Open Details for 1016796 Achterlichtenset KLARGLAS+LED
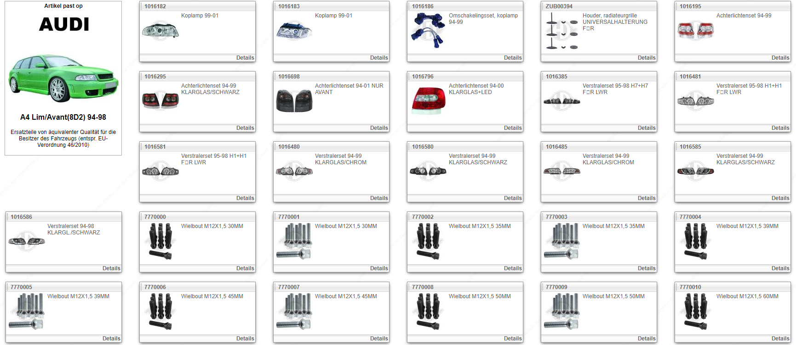This screenshot has height=345, width=796. pyautogui.click(x=512, y=128)
